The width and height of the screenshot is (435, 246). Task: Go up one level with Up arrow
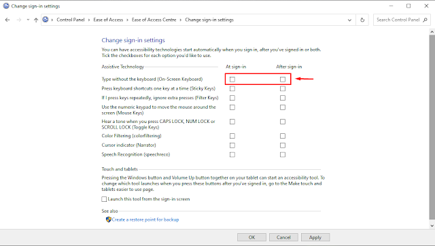pyautogui.click(x=36, y=20)
